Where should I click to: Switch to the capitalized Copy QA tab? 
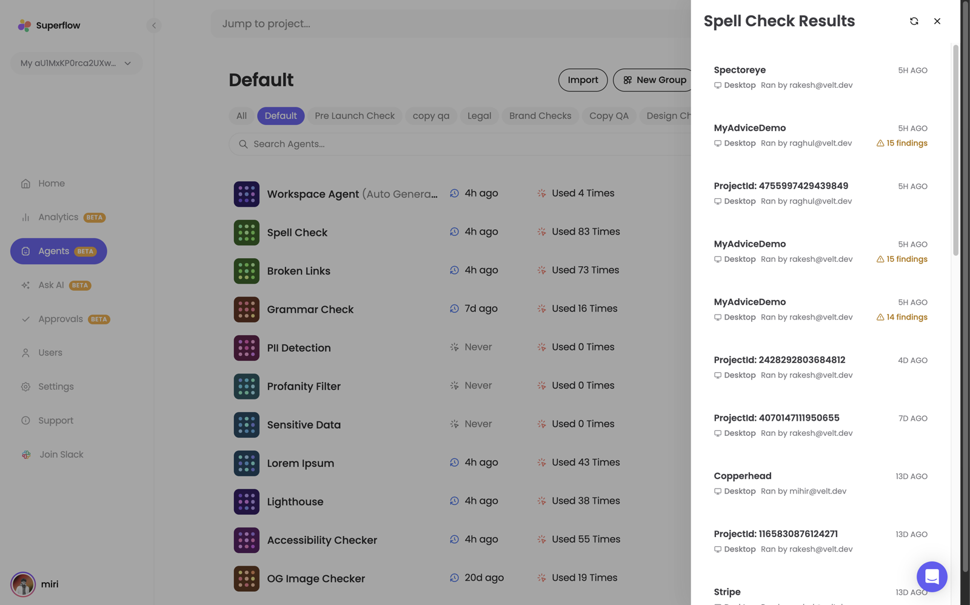click(x=609, y=116)
